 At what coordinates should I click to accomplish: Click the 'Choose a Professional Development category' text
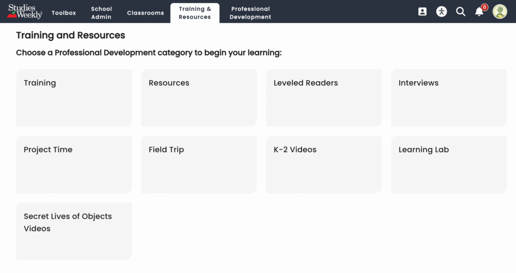pyautogui.click(x=149, y=52)
